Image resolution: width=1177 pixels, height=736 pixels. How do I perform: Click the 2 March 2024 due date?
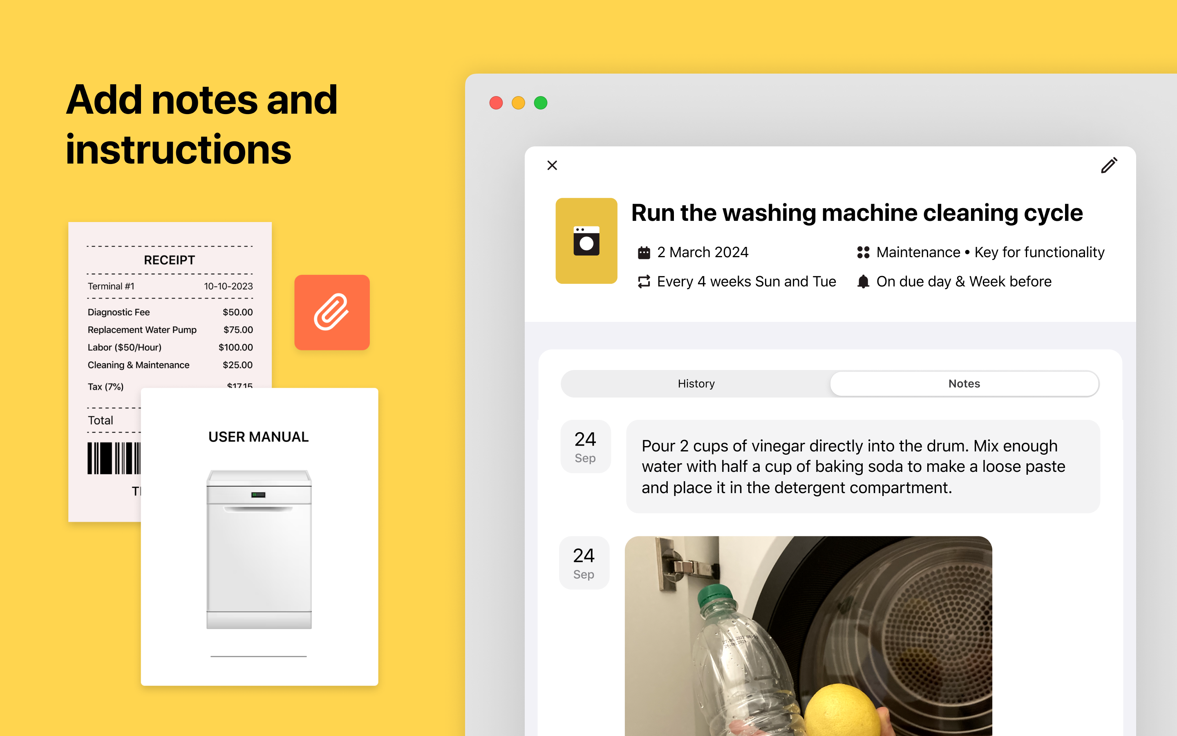702,252
